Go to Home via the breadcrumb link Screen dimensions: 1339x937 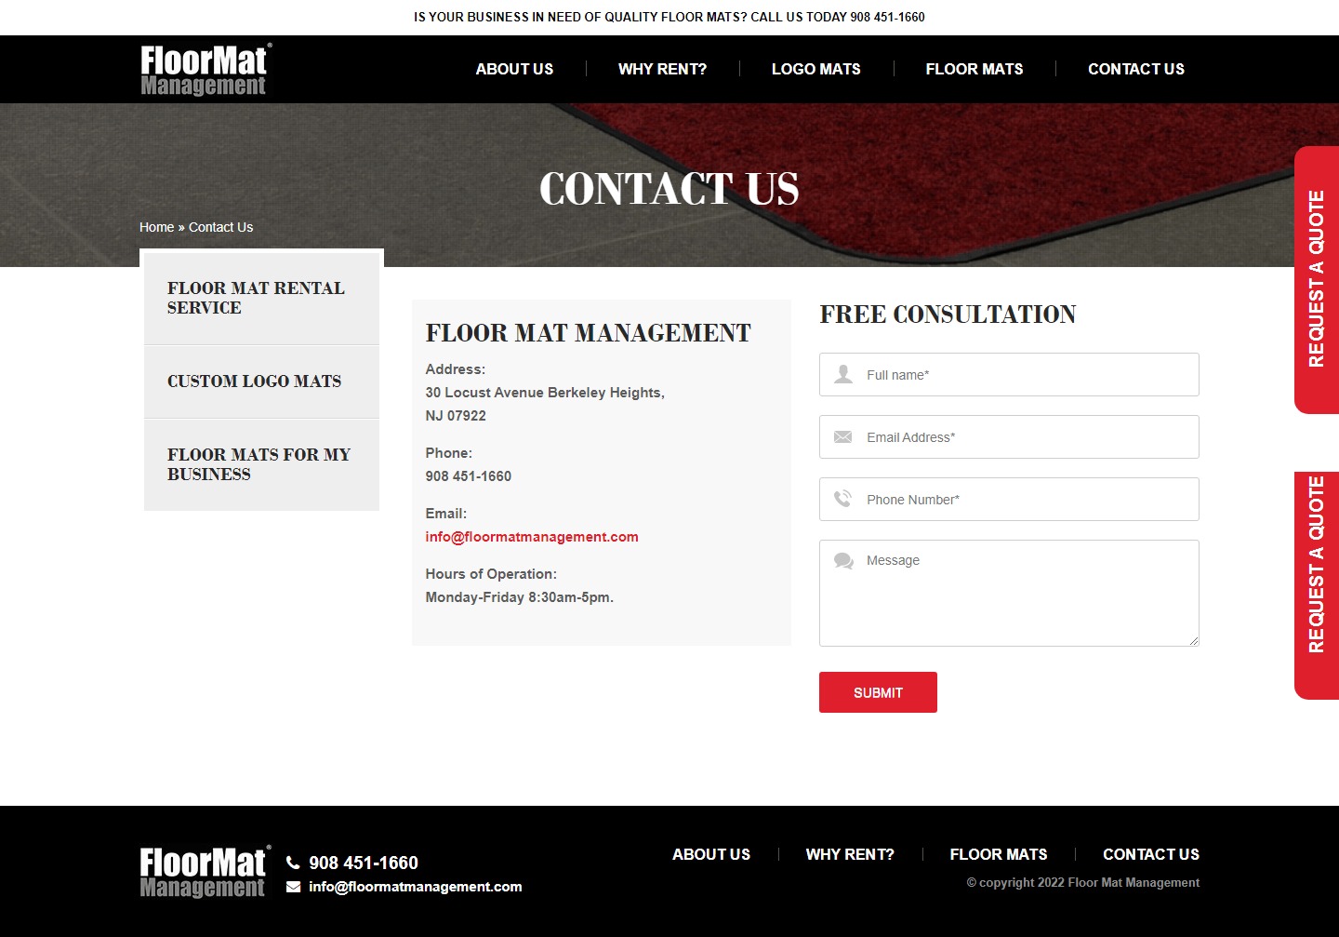click(x=156, y=227)
